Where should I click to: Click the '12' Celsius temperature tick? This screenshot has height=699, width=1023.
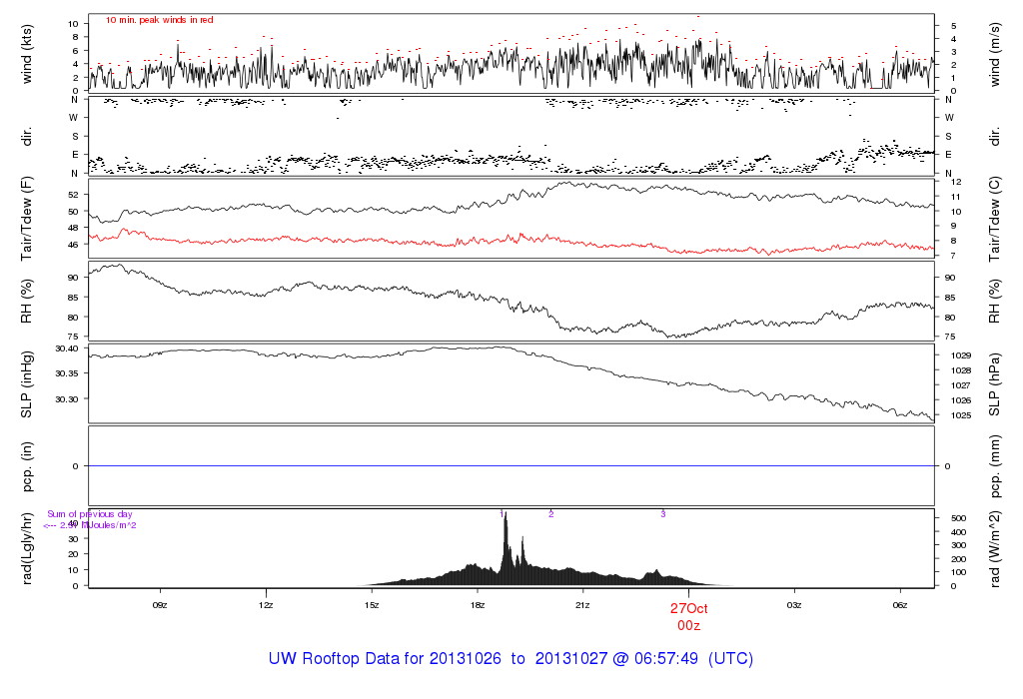click(x=956, y=182)
